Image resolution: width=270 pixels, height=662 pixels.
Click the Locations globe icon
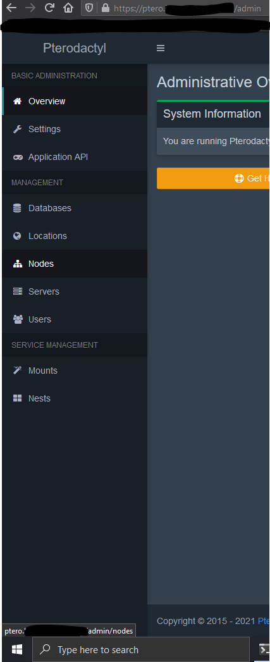(17, 236)
